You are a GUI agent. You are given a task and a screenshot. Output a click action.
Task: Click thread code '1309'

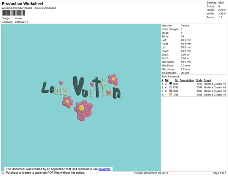click(199, 91)
